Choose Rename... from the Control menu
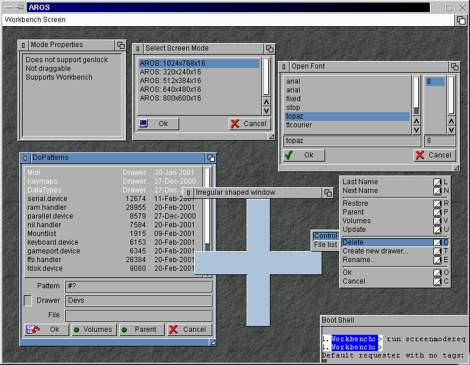 click(395, 260)
